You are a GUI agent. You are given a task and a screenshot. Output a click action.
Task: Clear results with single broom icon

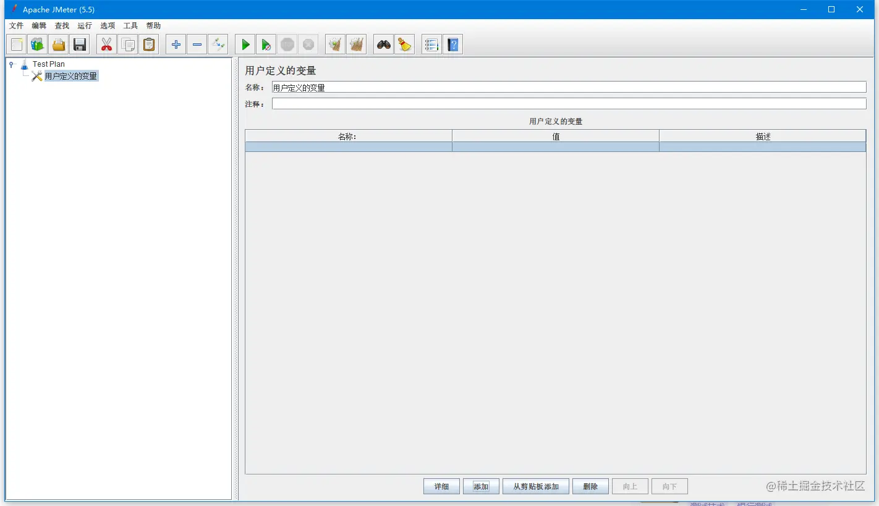335,44
